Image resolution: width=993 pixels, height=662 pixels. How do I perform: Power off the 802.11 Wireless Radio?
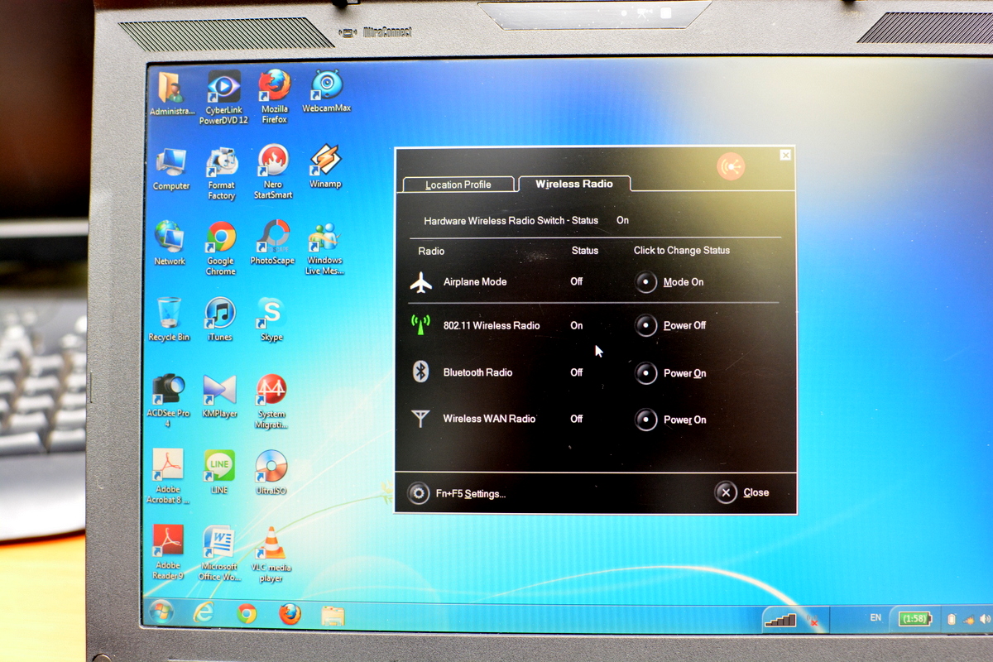(646, 325)
